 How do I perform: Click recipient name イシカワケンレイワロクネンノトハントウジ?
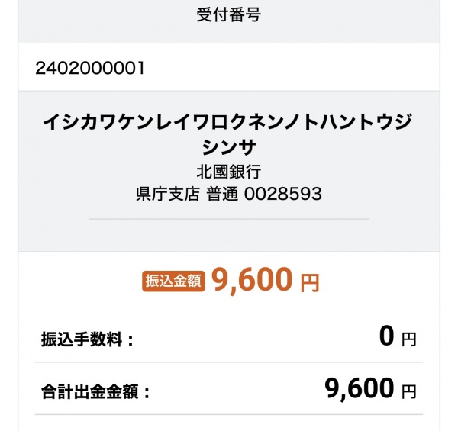coord(227,122)
